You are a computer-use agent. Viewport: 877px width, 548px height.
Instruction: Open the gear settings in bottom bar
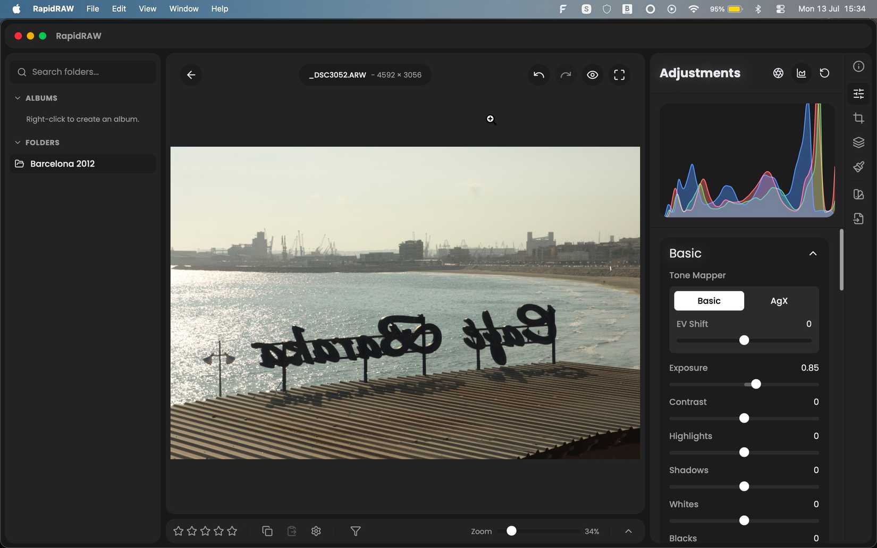(316, 531)
